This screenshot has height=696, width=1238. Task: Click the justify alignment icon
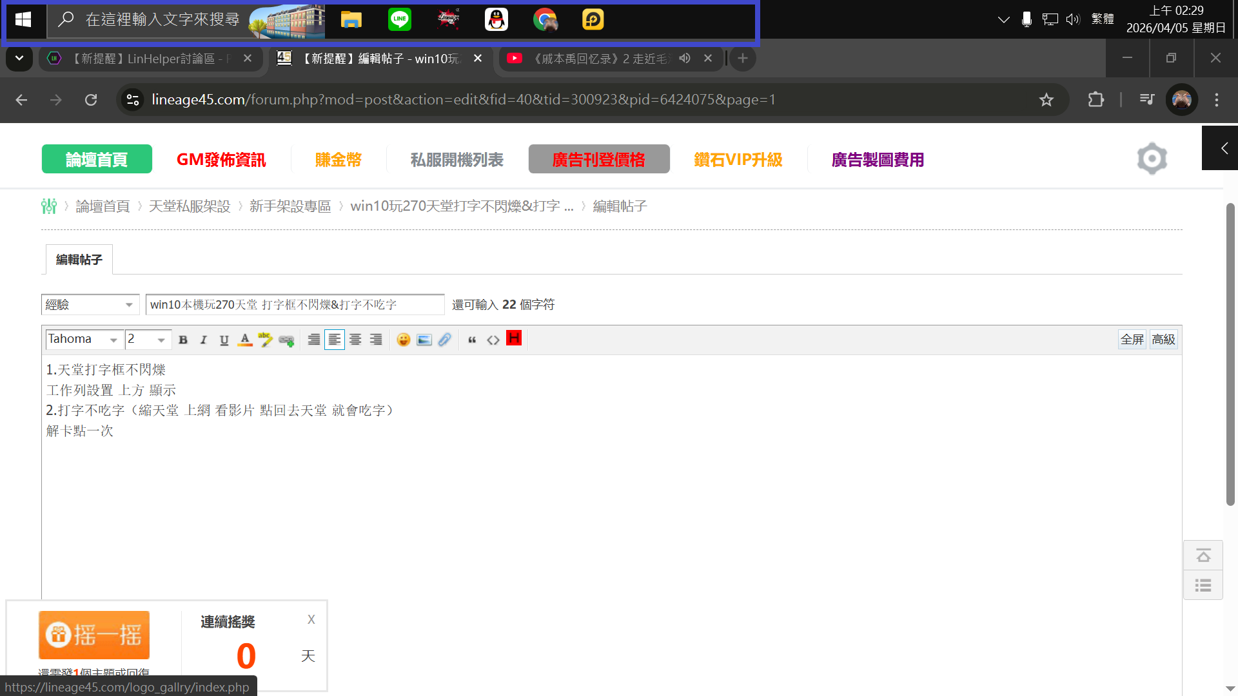314,340
